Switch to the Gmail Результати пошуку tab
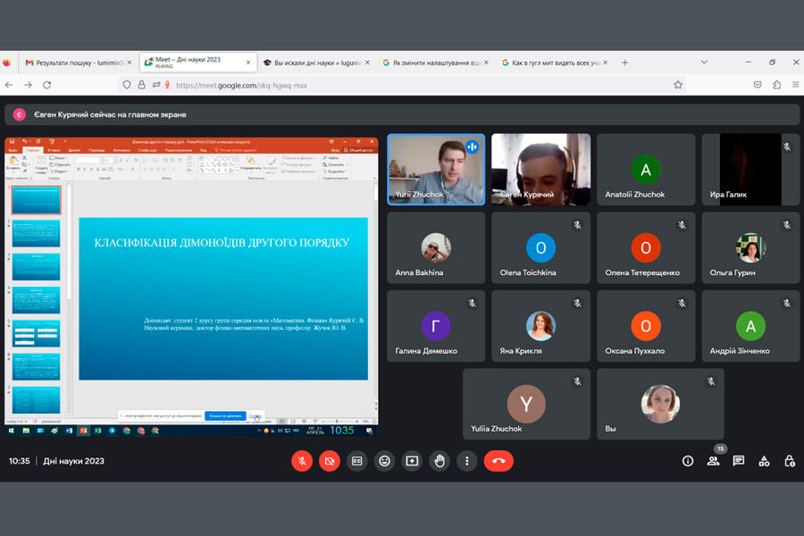The image size is (804, 536). (78, 63)
